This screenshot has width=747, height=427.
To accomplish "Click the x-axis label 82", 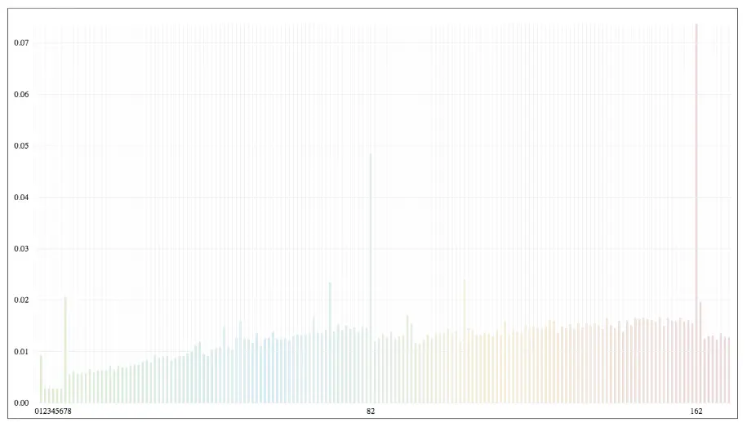I will tap(371, 411).
